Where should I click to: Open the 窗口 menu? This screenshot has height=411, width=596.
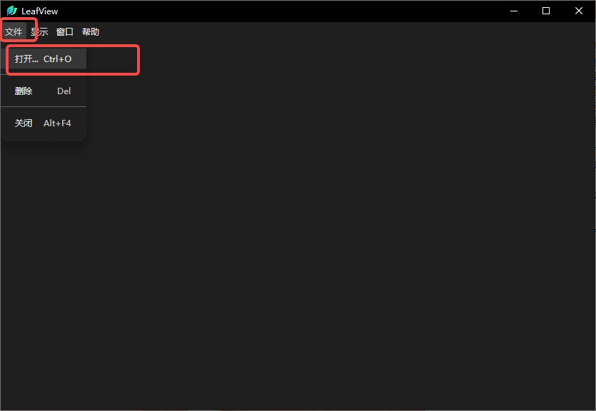[x=65, y=32]
